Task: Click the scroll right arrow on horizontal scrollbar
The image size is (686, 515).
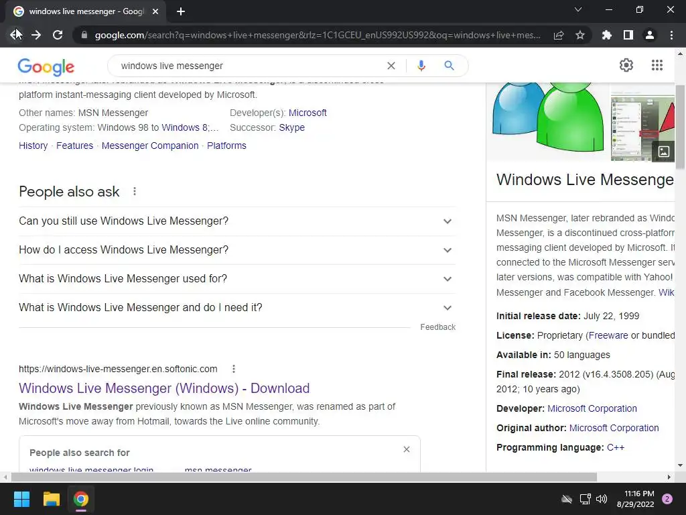Action: coord(669,477)
